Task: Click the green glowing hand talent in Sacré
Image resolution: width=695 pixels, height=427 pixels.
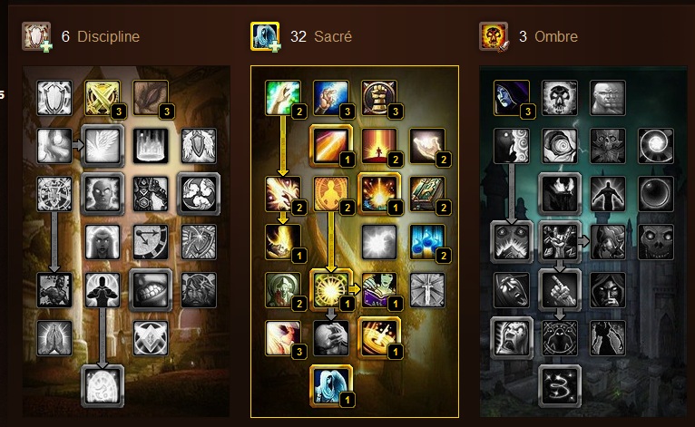Action: point(283,98)
